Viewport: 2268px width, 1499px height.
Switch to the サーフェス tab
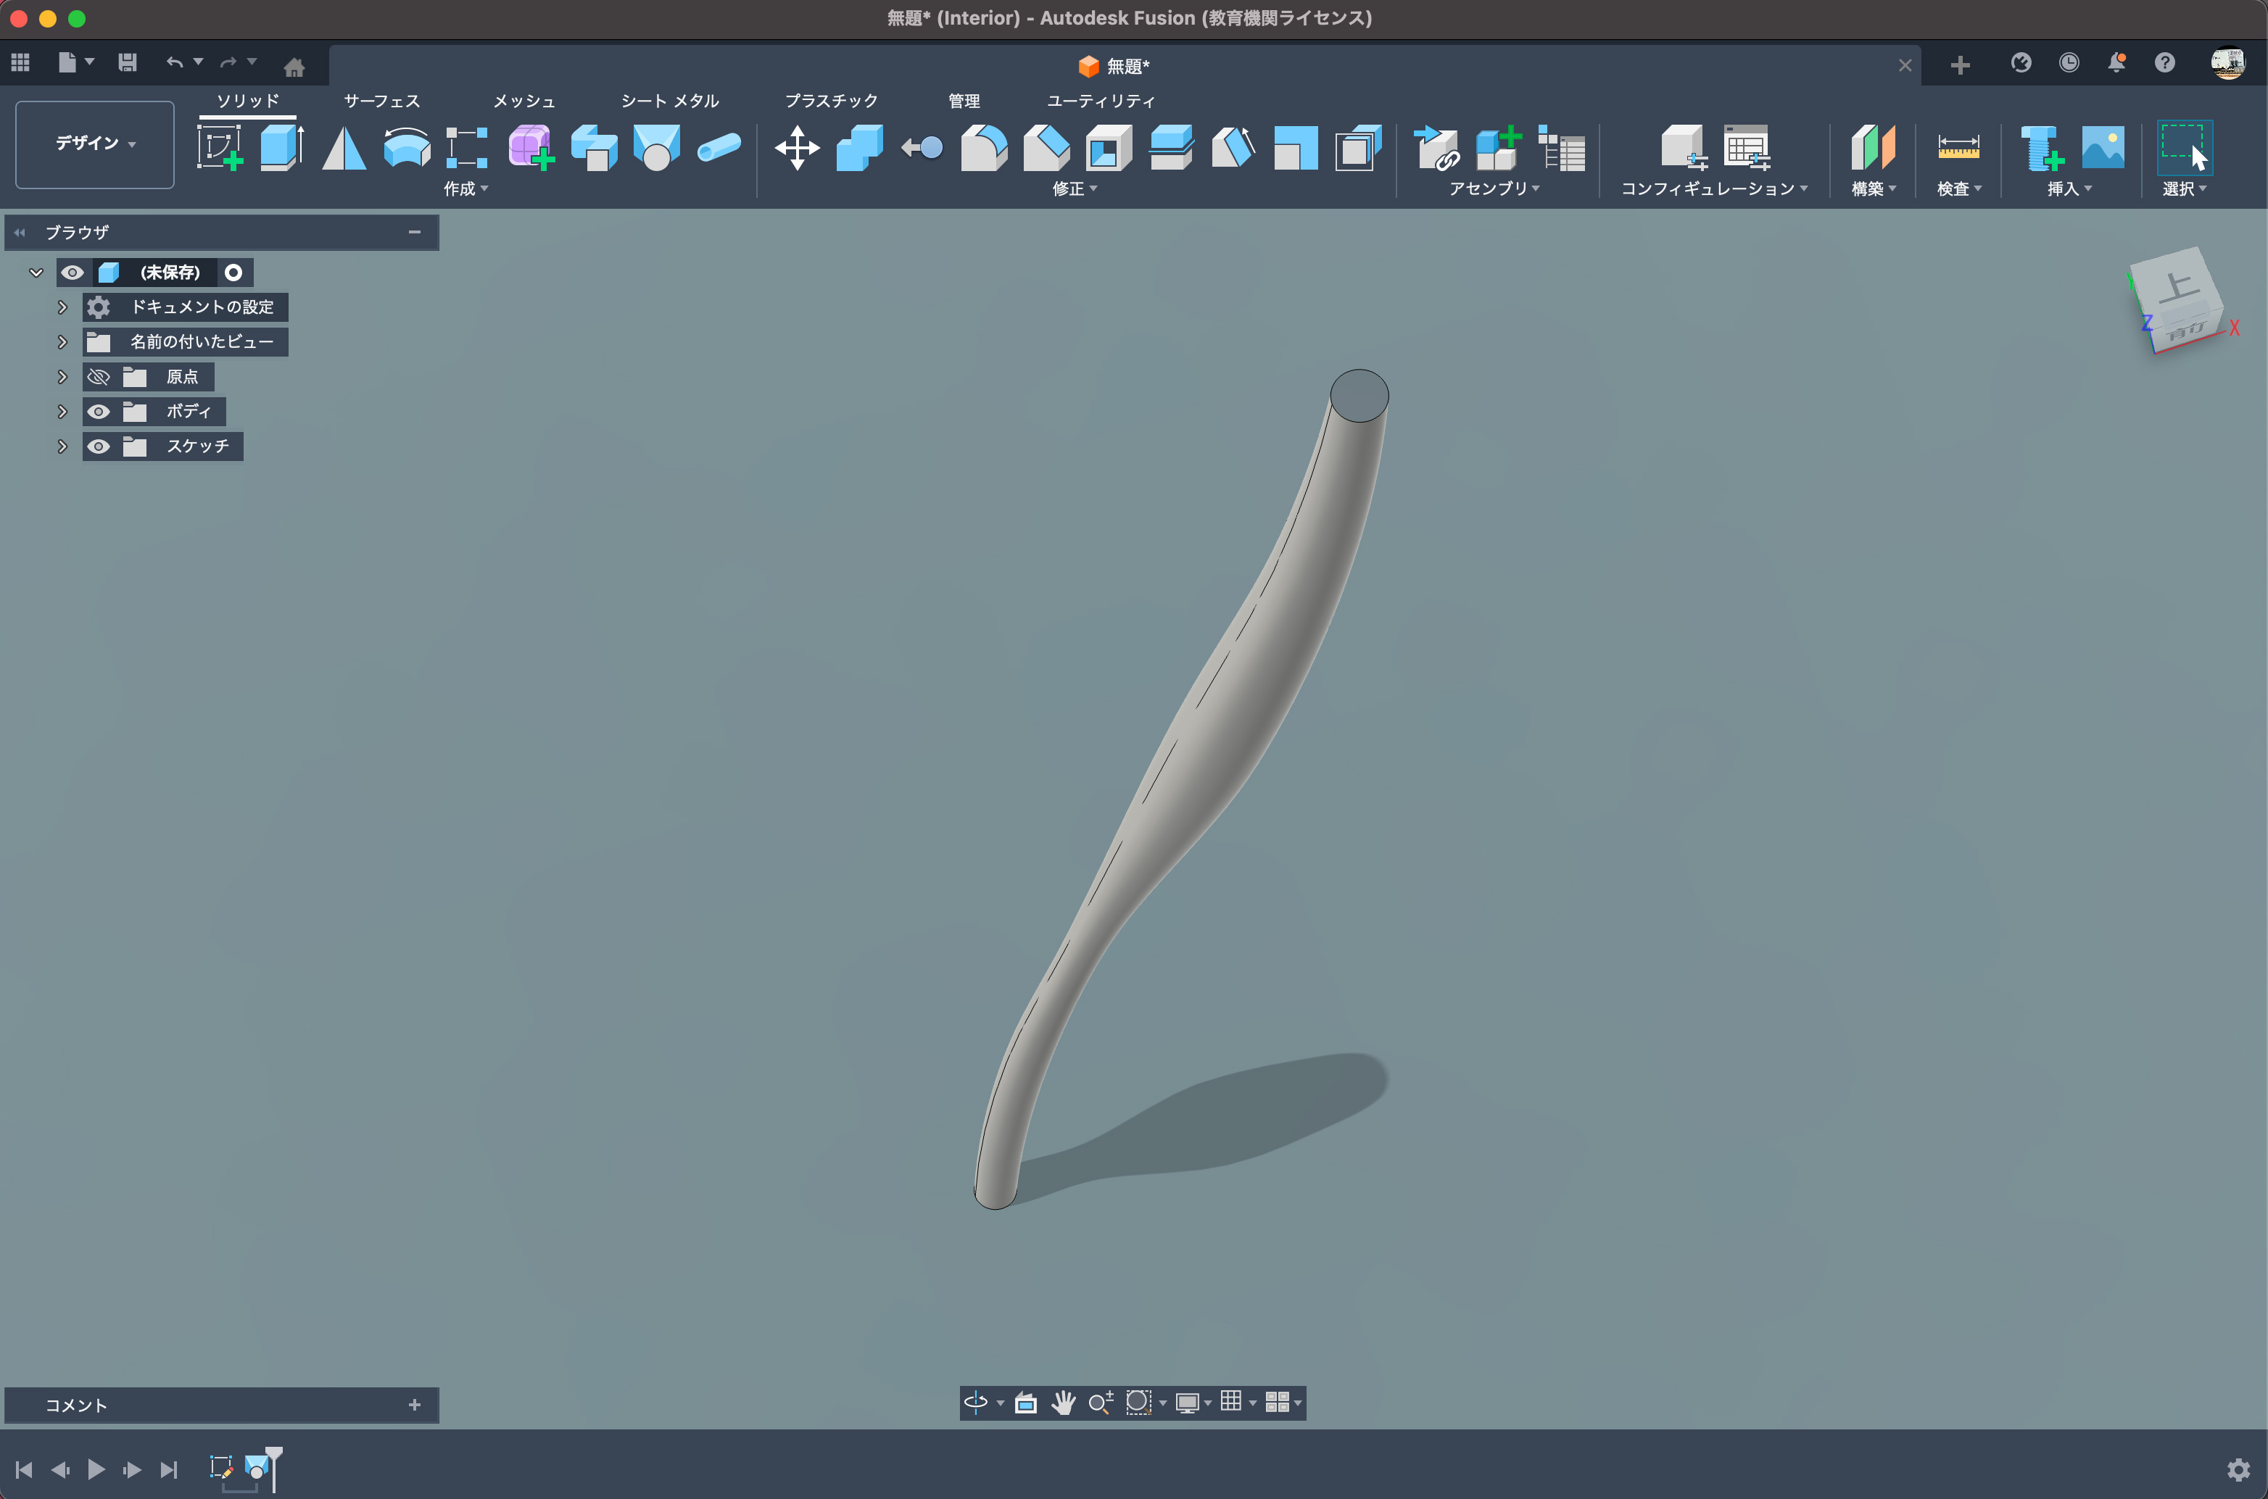pos(381,100)
